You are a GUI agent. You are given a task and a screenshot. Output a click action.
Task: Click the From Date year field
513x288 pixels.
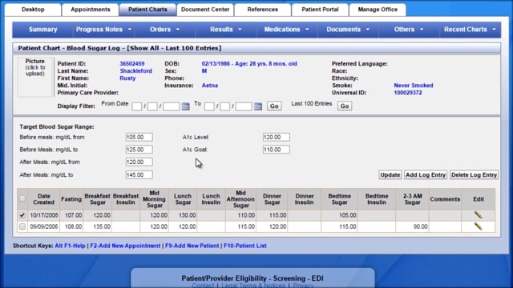click(x=171, y=106)
